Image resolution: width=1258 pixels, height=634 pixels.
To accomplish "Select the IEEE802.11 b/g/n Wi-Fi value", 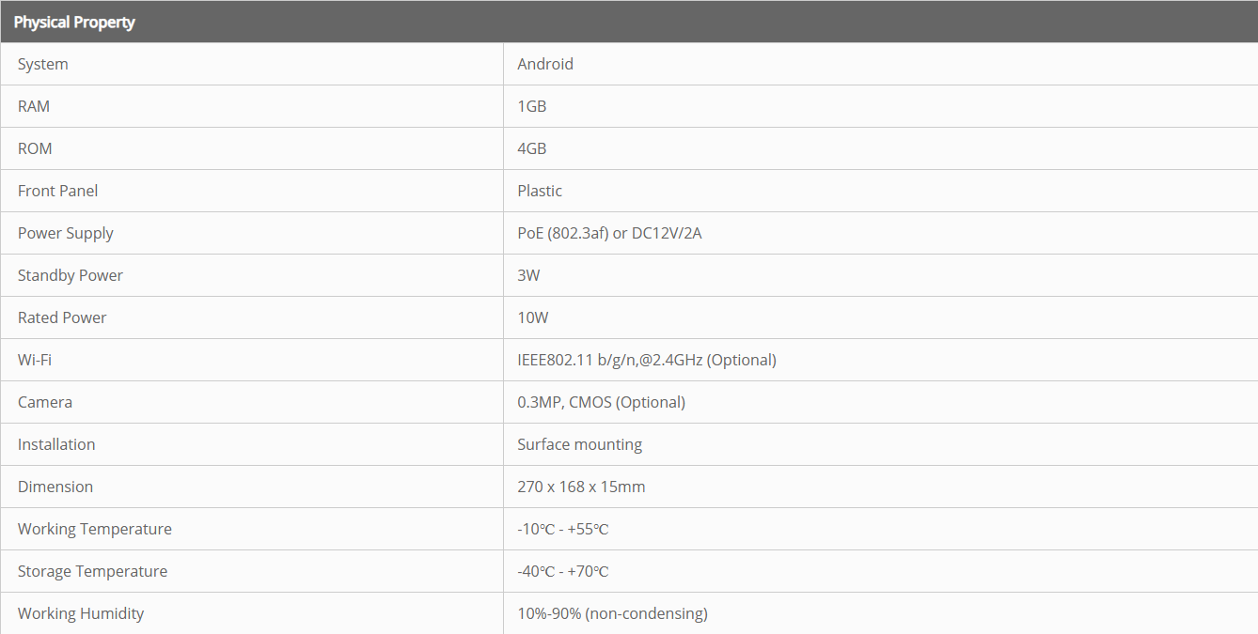I will 647,360.
